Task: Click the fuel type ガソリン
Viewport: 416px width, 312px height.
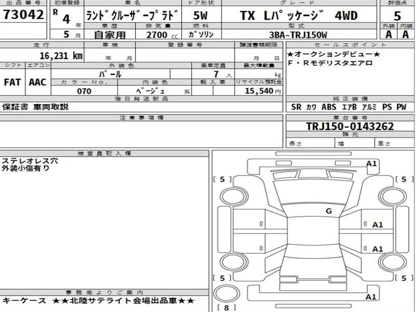Action: [201, 34]
